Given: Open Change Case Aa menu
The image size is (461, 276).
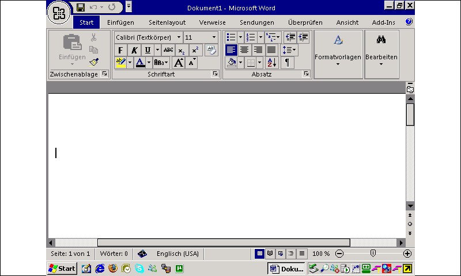Looking at the screenshot, I should (x=161, y=63).
